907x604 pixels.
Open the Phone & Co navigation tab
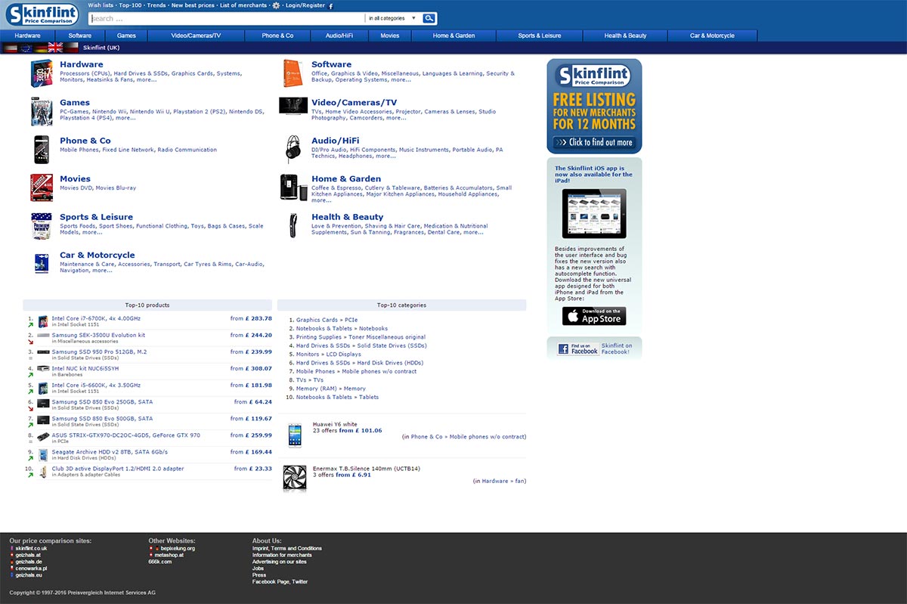click(x=278, y=36)
